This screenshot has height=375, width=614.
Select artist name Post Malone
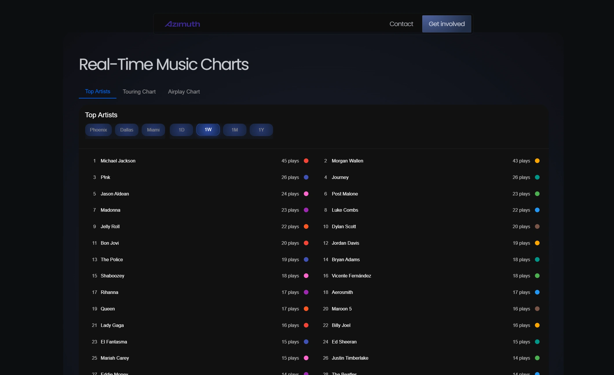(x=345, y=194)
